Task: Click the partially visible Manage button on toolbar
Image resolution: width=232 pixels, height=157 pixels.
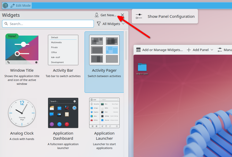Action: pos(225,50)
